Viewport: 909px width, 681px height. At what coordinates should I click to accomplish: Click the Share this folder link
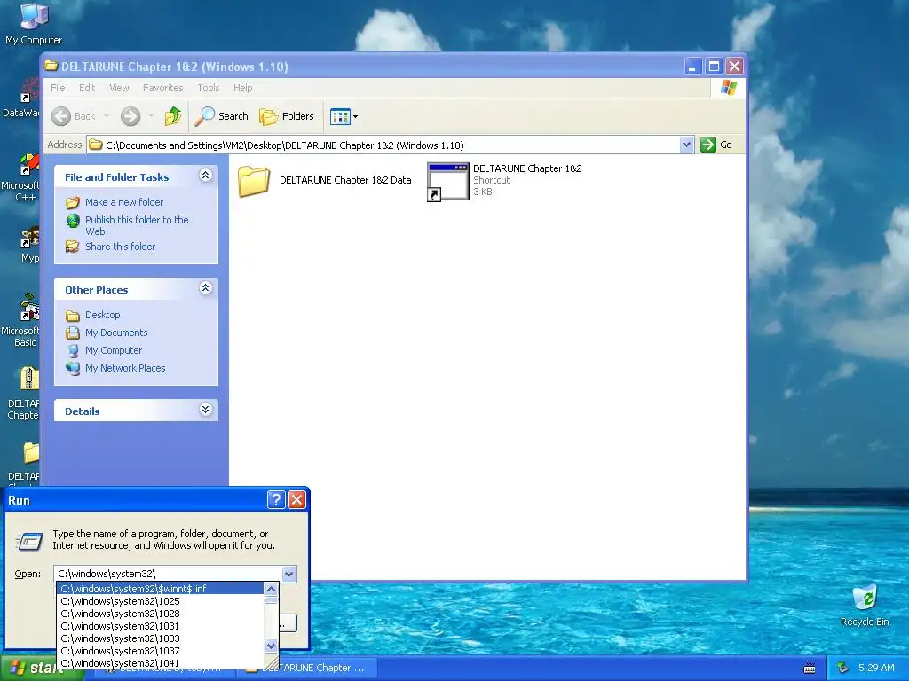[x=120, y=247]
